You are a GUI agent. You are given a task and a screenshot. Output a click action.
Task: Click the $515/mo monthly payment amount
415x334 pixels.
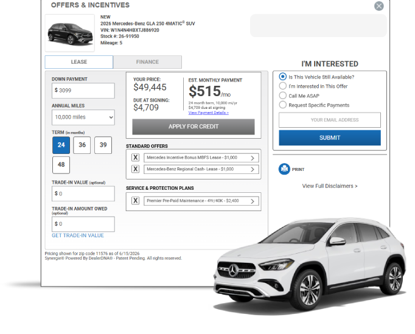[x=209, y=91]
